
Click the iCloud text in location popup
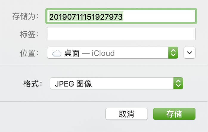click(103, 53)
